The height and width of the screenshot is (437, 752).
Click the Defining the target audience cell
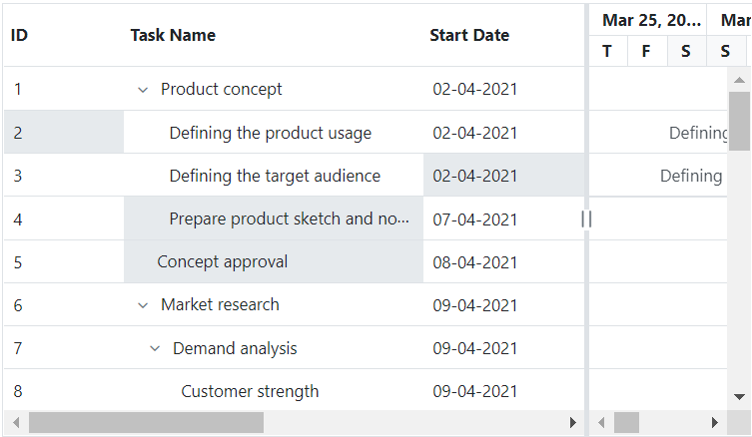275,177
